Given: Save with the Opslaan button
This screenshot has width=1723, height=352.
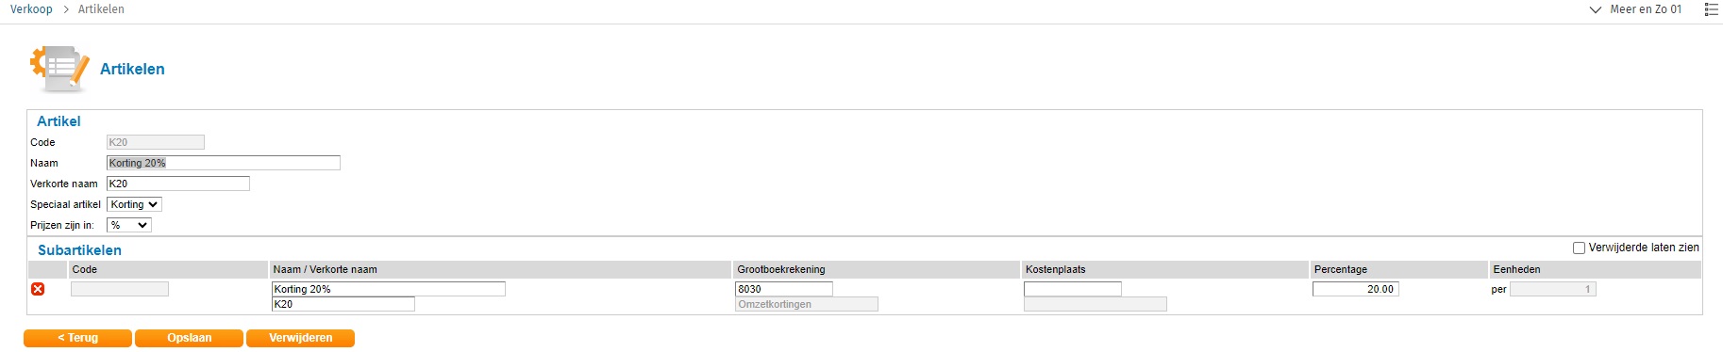Looking at the screenshot, I should 189,338.
